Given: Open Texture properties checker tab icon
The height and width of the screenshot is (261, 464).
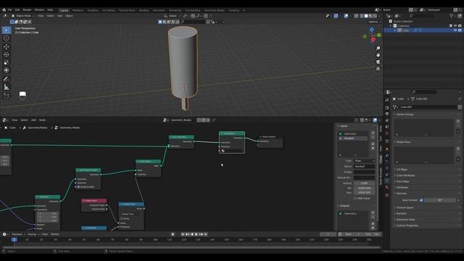Looking at the screenshot, I should [x=386, y=195].
